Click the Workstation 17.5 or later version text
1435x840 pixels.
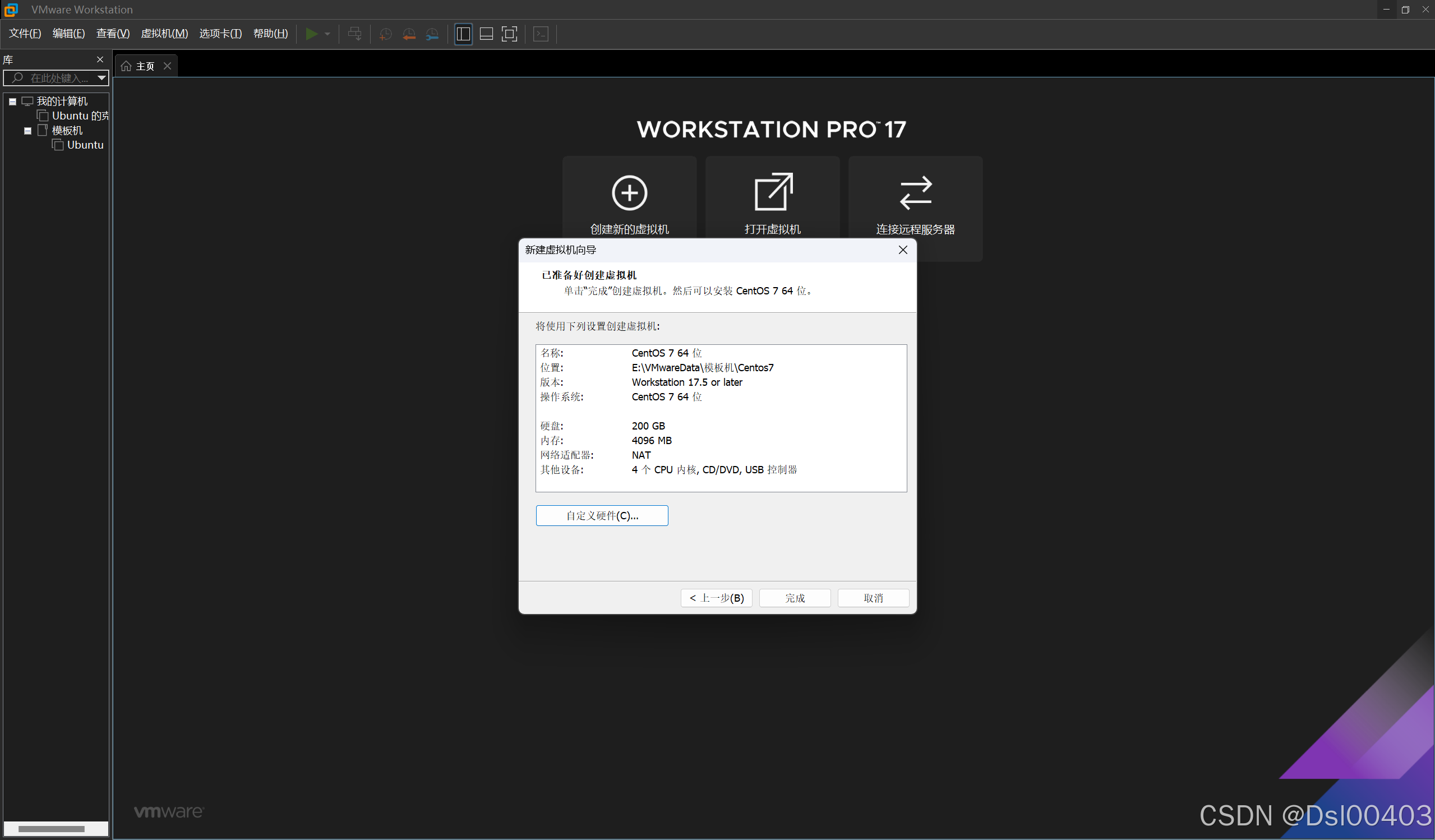pyautogui.click(x=687, y=382)
